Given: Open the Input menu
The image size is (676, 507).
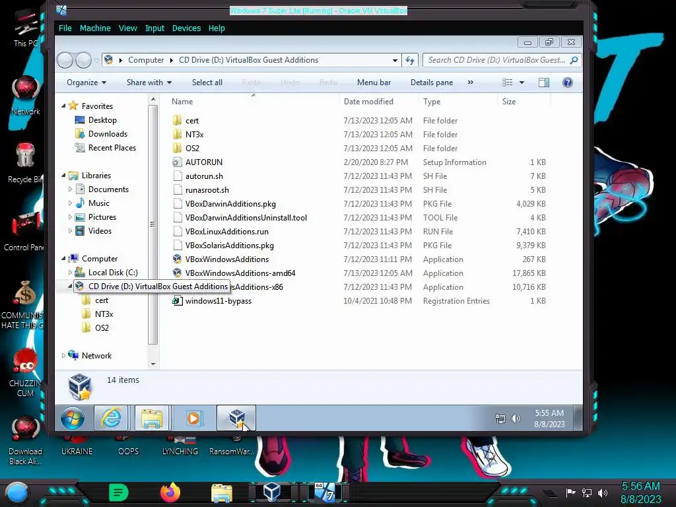Looking at the screenshot, I should tap(154, 28).
